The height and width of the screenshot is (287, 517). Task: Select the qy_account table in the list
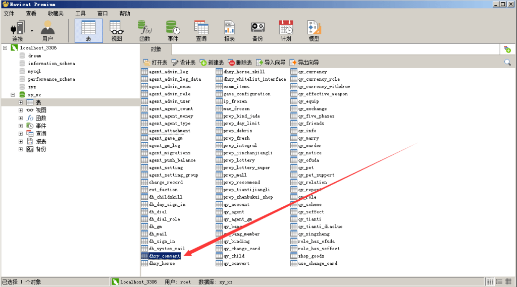[236, 205]
